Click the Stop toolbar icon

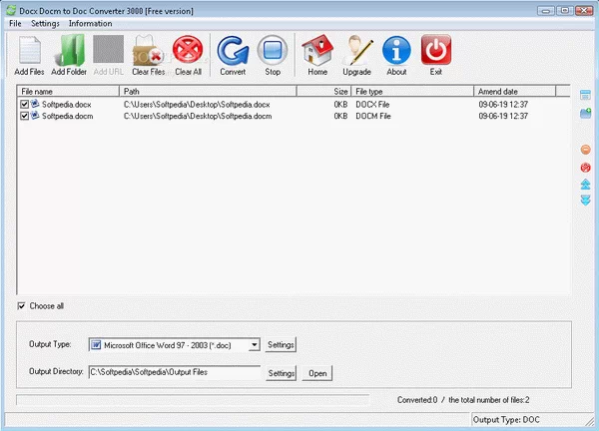pos(273,50)
